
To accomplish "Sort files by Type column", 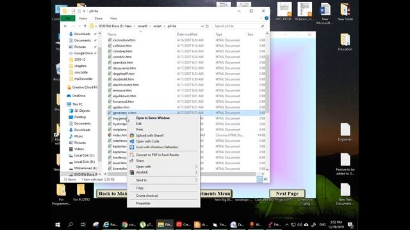I will (x=219, y=34).
